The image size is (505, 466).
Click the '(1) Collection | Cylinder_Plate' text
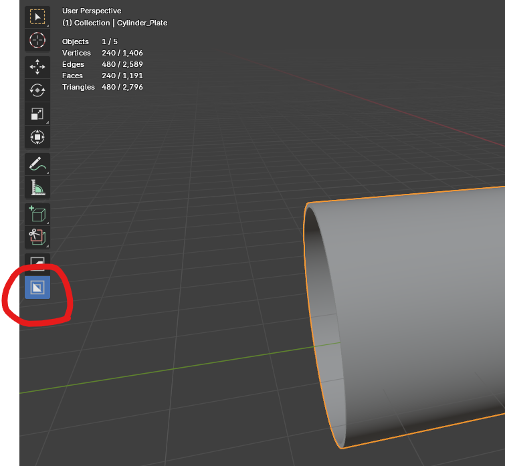114,23
